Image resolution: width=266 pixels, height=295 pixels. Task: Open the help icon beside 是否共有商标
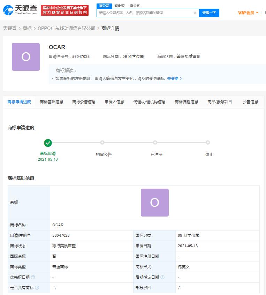click(x=37, y=288)
